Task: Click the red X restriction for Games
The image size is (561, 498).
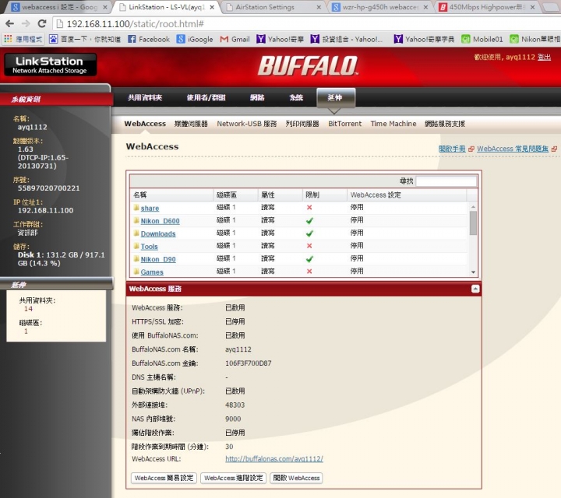Action: click(x=309, y=272)
